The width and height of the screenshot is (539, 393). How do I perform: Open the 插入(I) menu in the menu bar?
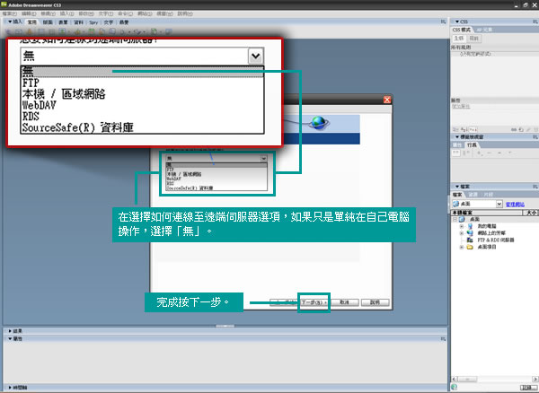66,13
